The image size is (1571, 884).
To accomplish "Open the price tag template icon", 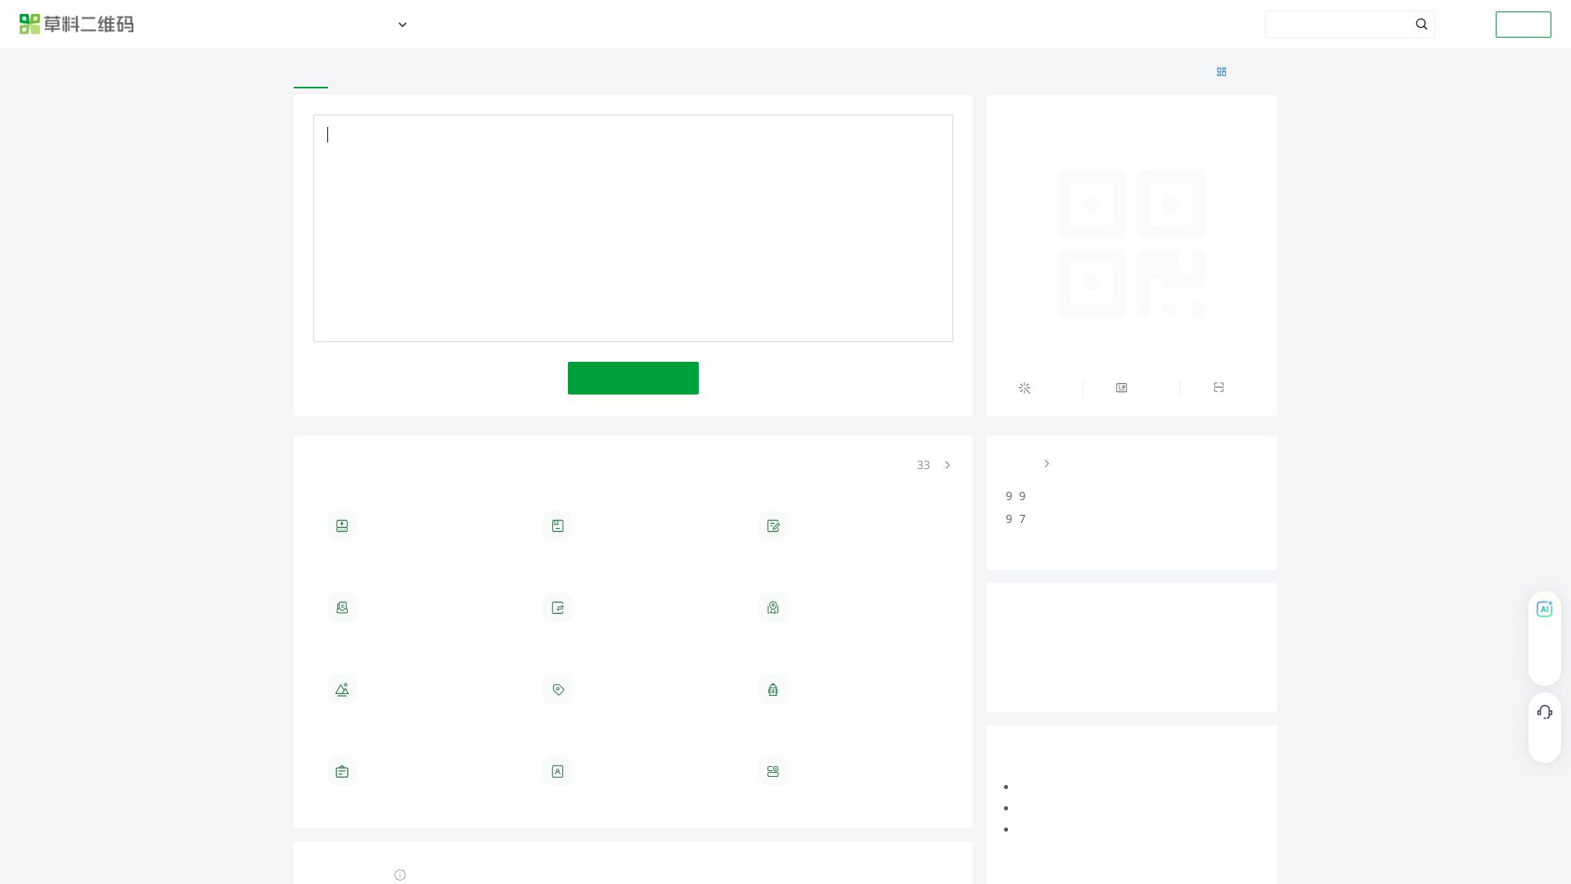I will [557, 689].
